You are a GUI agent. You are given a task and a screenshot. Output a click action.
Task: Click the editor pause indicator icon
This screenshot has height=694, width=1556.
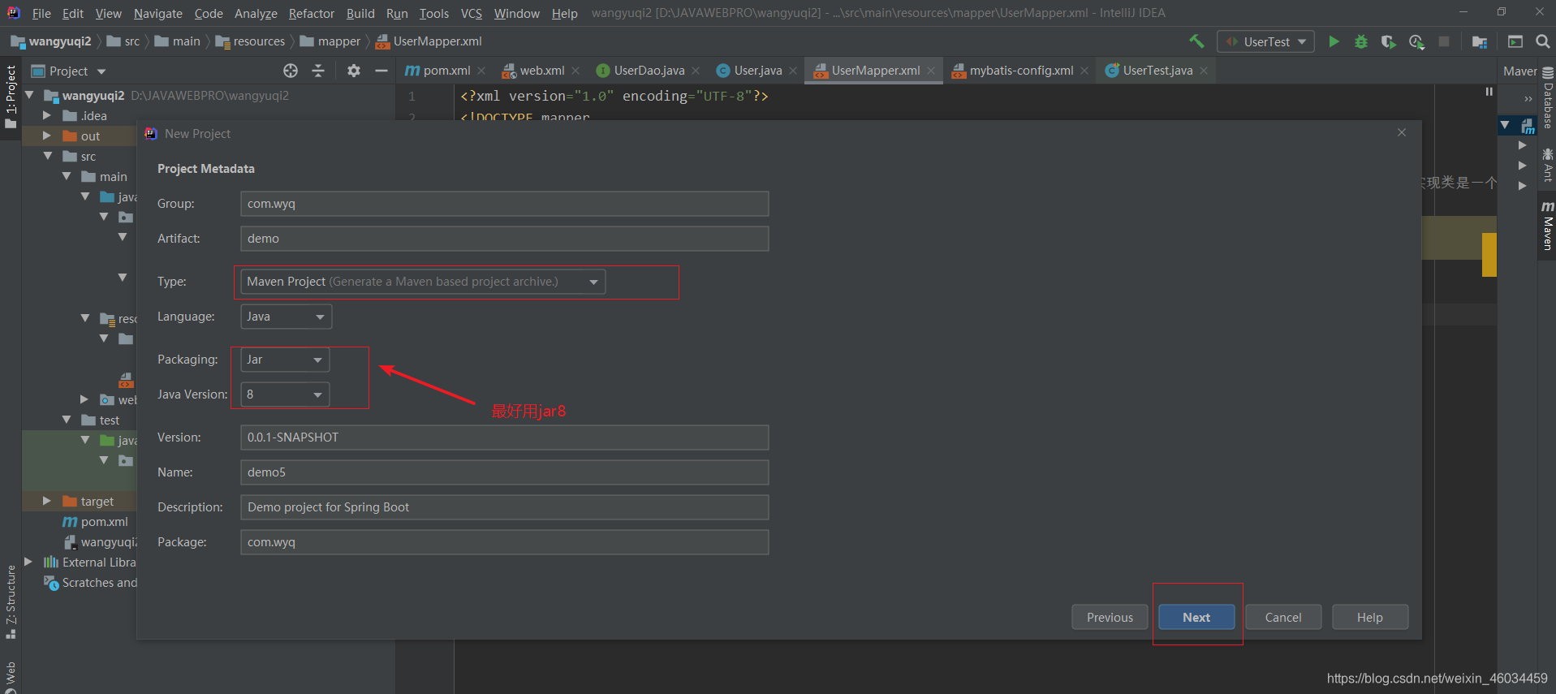coord(1489,92)
